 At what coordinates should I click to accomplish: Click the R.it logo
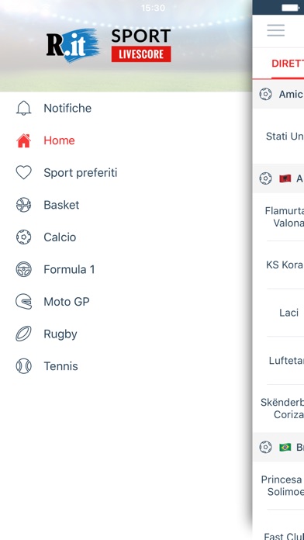coord(73,46)
